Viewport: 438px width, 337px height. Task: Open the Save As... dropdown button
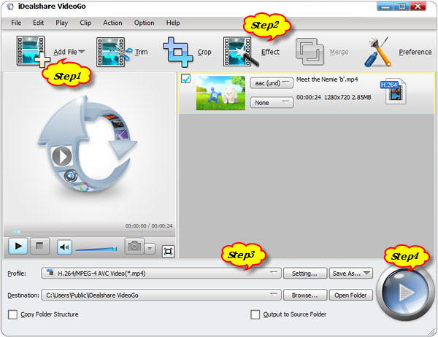pos(351,274)
